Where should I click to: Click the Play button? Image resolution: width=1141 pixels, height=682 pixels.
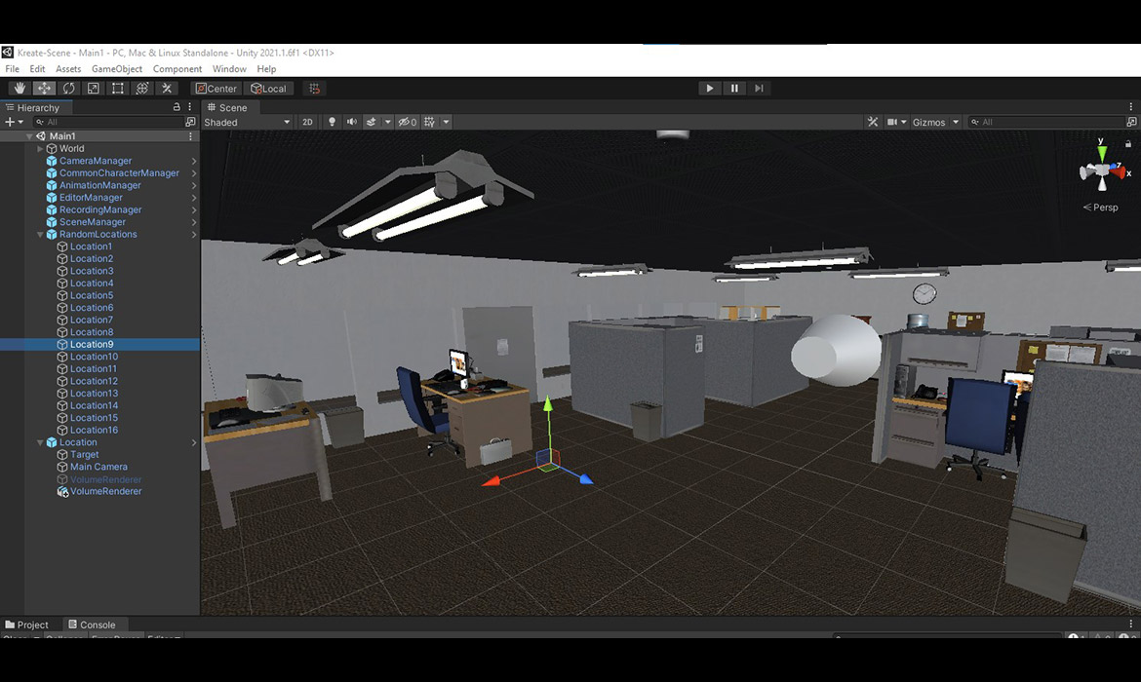[x=709, y=89]
